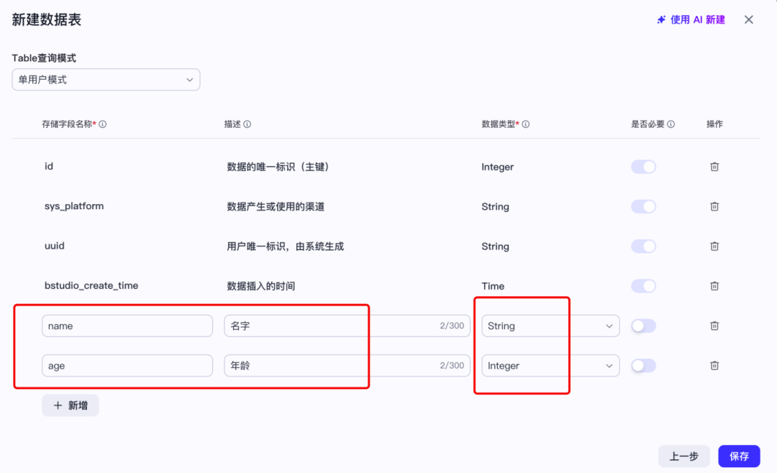Go back with 上一步 button
777x473 pixels.
[x=684, y=456]
